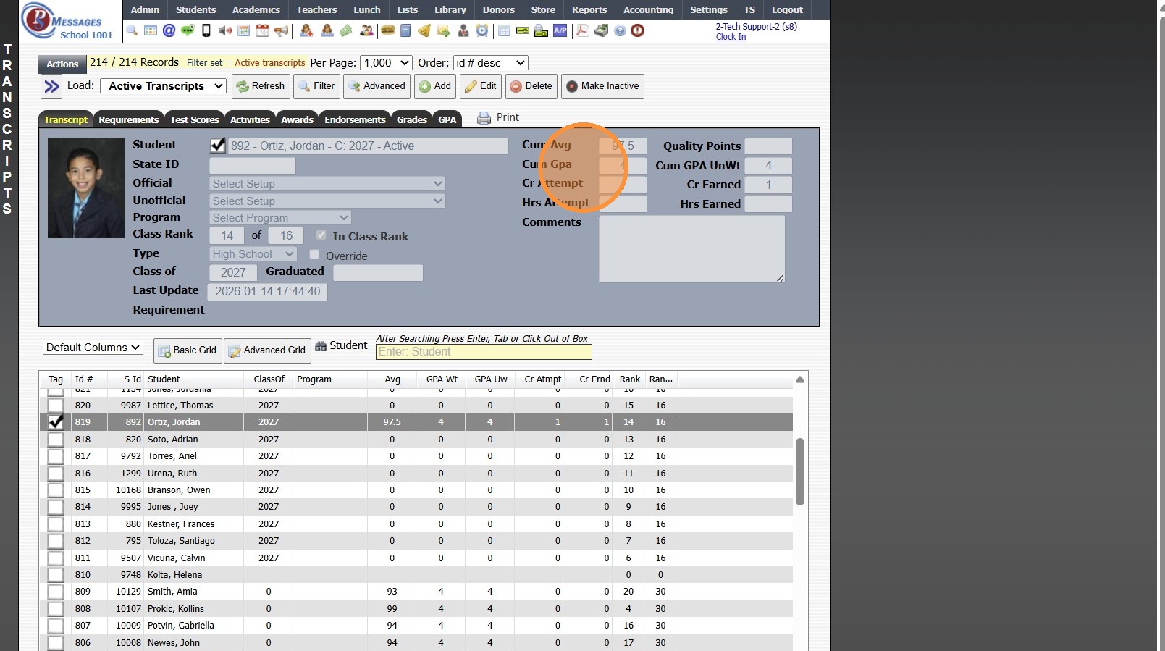
Task: Open the Academics menu
Action: (256, 9)
